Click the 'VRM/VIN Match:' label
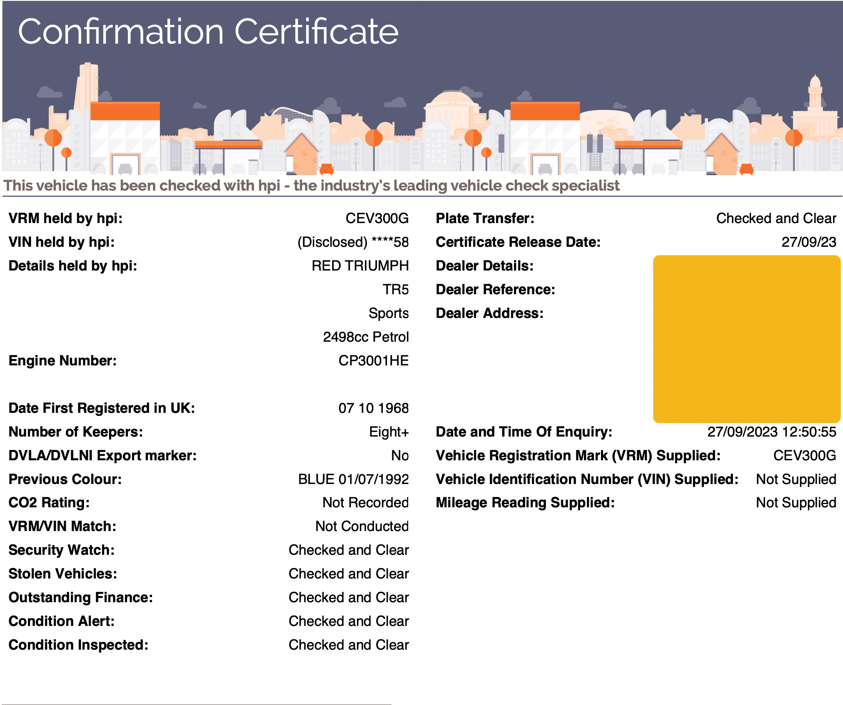 pos(62,526)
